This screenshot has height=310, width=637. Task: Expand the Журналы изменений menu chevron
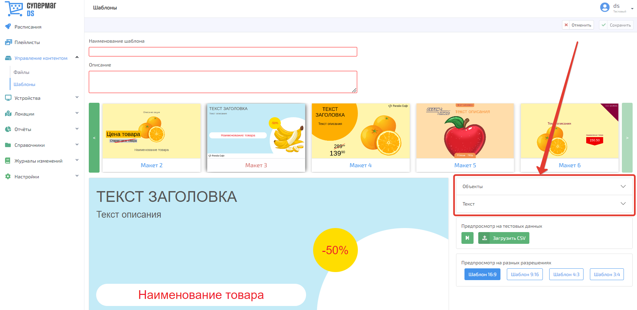coord(77,160)
